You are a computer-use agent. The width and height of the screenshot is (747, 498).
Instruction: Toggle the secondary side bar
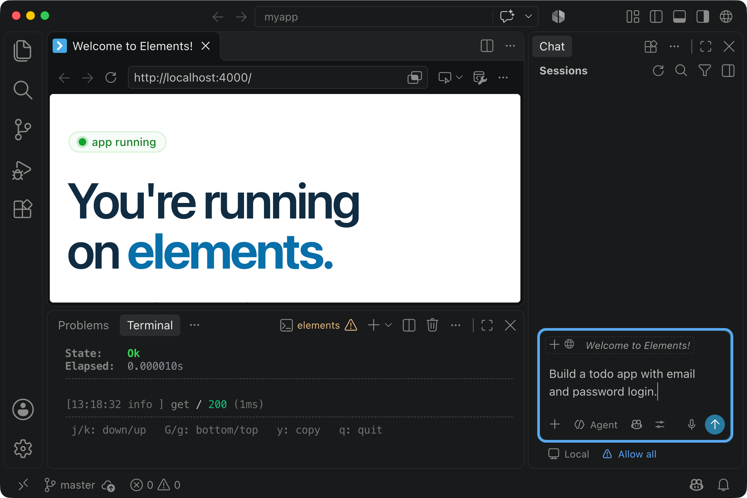pos(702,16)
